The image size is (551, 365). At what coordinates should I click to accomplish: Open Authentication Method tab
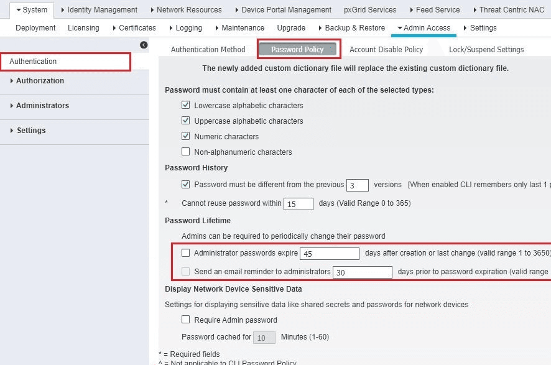tap(208, 50)
